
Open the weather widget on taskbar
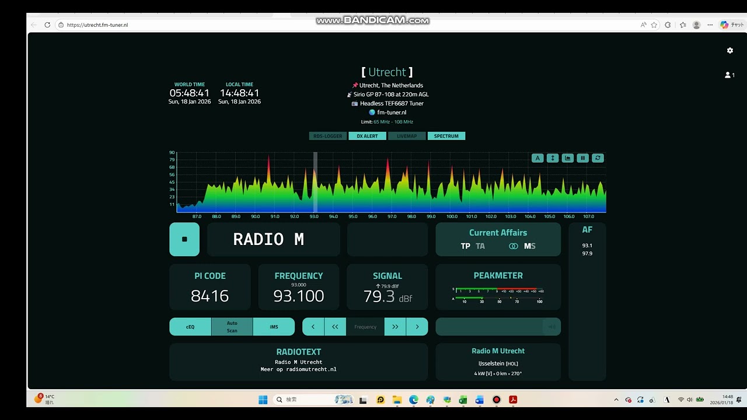[x=44, y=400]
